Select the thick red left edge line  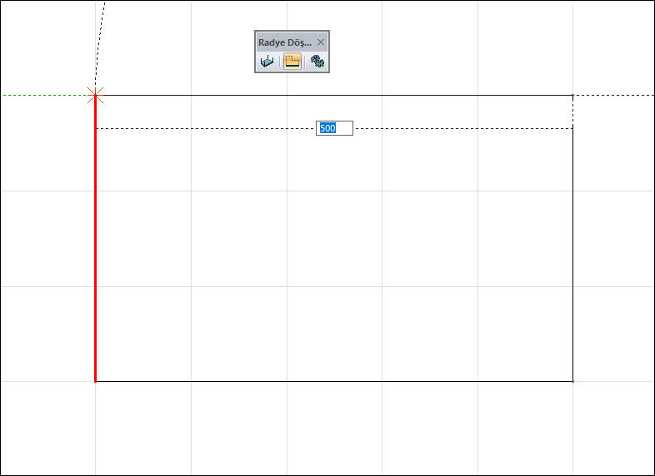tap(95, 239)
